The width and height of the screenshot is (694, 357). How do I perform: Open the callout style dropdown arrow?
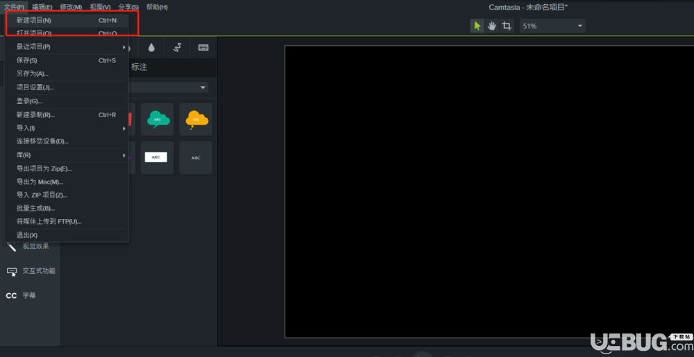[x=203, y=87]
